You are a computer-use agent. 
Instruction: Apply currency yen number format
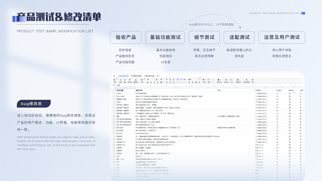pyautogui.click(x=189, y=82)
